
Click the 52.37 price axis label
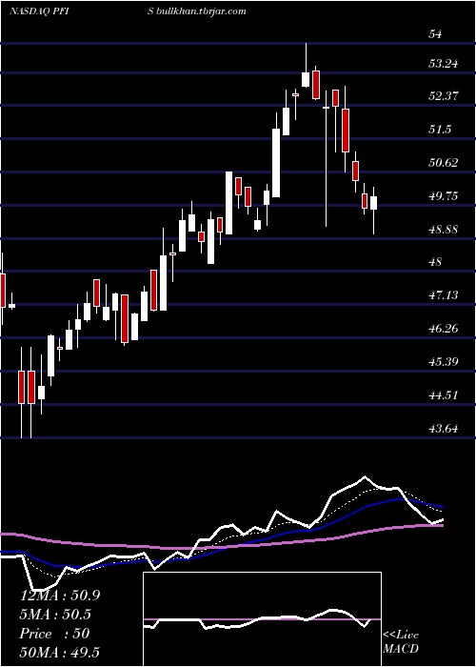click(444, 96)
